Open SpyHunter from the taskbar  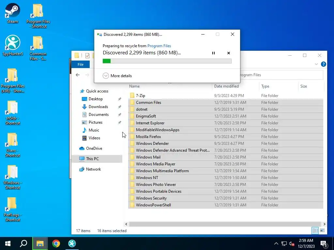pos(72,243)
